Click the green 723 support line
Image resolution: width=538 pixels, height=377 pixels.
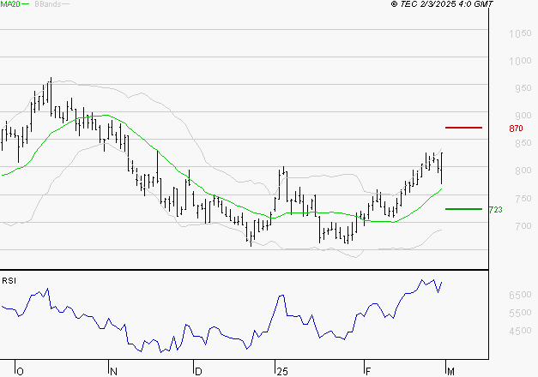(x=463, y=209)
